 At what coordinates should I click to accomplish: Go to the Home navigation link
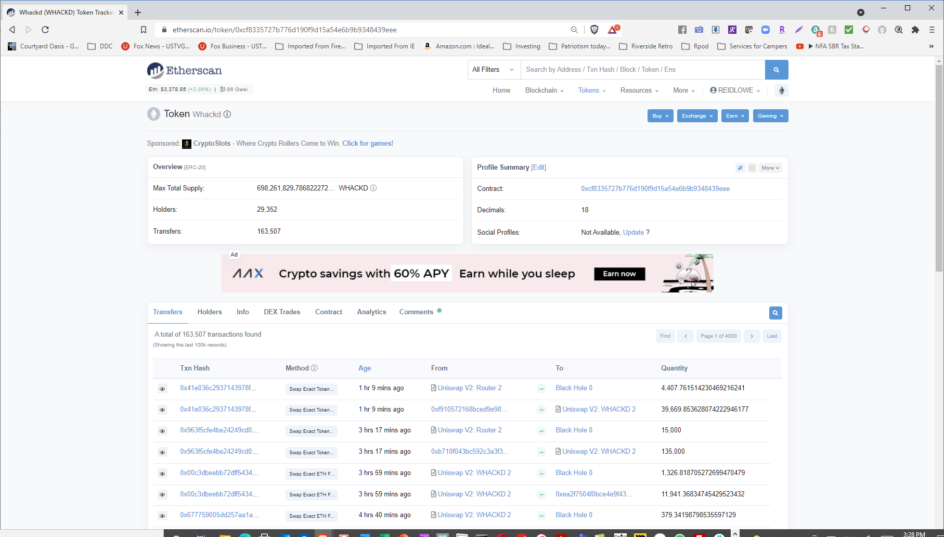tap(501, 91)
